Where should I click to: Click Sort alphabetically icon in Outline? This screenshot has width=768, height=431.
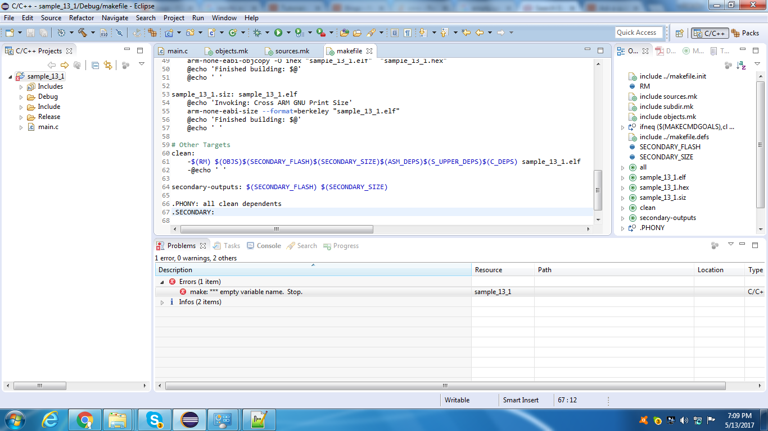click(741, 65)
